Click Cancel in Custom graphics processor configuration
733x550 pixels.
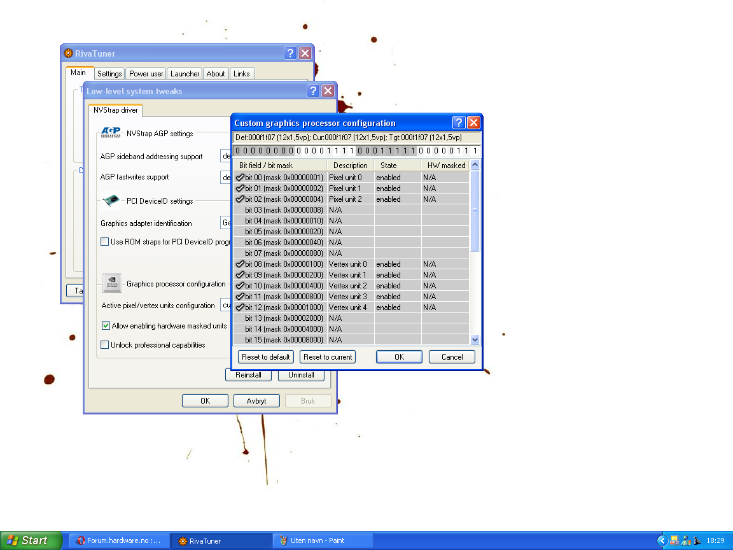(452, 357)
